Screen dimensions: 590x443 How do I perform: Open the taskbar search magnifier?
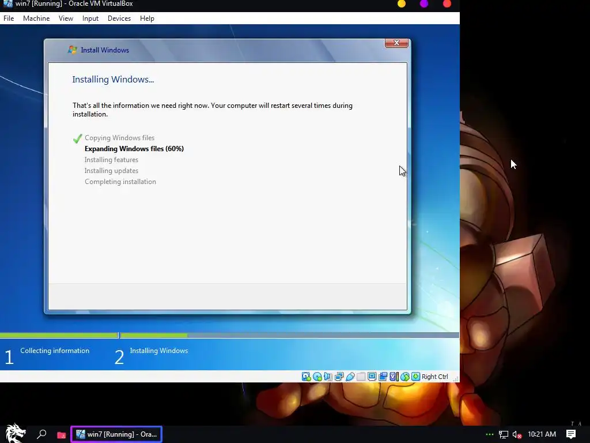(41, 434)
